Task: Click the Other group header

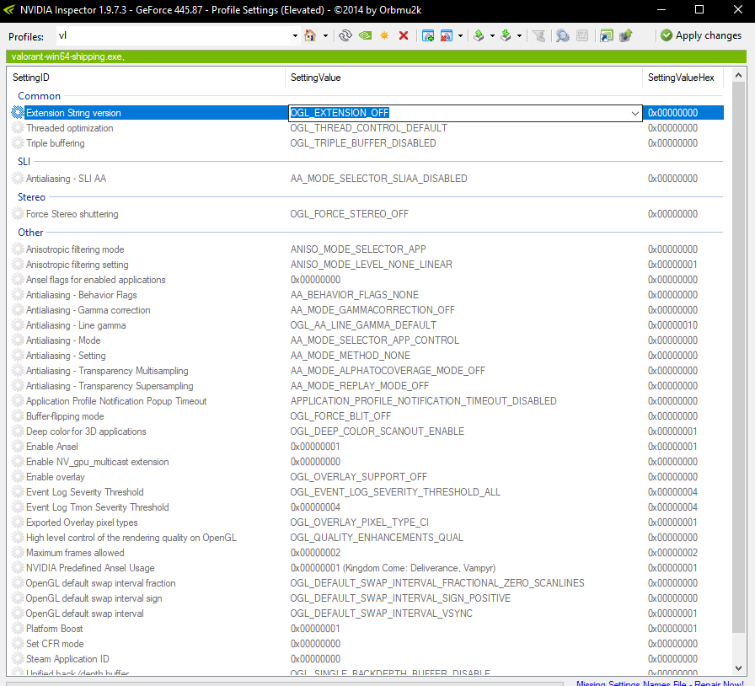Action: click(x=30, y=233)
